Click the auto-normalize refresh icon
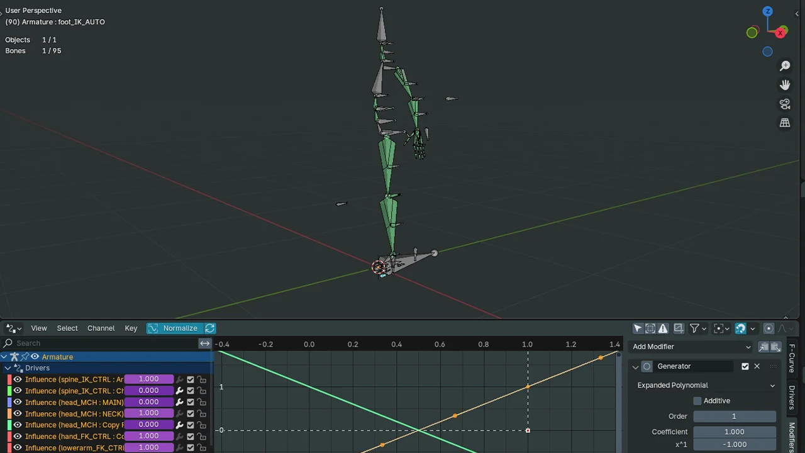The image size is (805, 453). click(210, 328)
